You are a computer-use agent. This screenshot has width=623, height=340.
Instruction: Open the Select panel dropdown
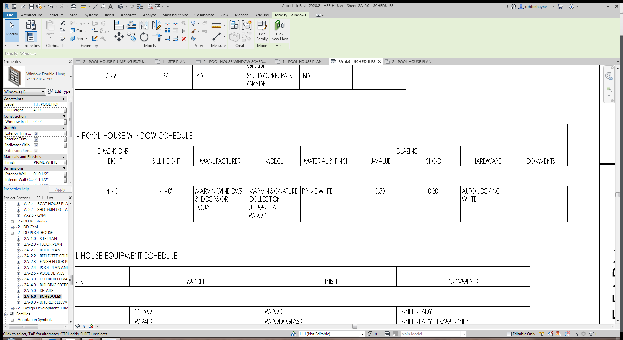(12, 46)
